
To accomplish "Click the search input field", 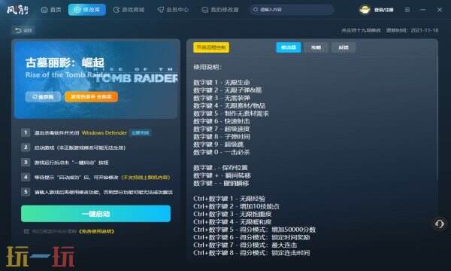I will (292, 10).
